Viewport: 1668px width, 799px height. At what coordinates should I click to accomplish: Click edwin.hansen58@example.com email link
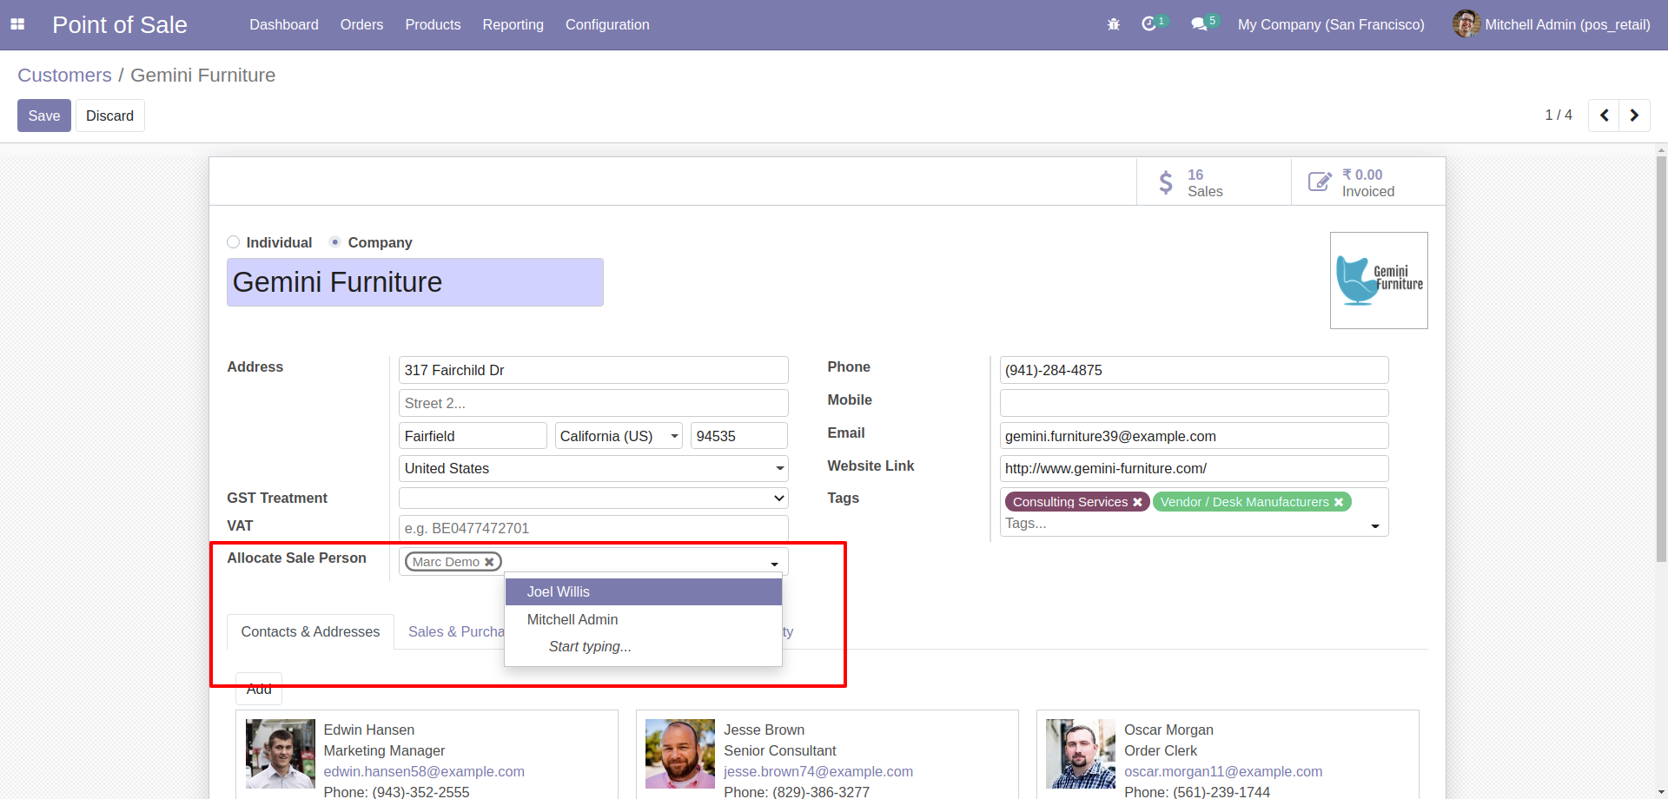coord(424,771)
